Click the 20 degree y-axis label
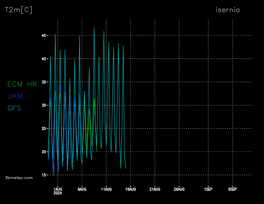 43,152
